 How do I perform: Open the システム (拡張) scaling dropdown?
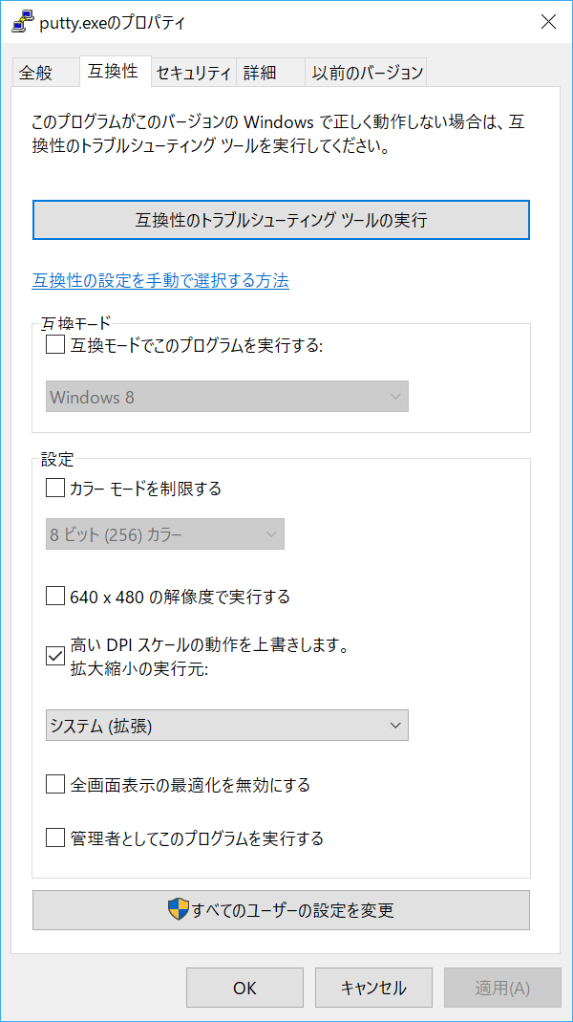226,725
